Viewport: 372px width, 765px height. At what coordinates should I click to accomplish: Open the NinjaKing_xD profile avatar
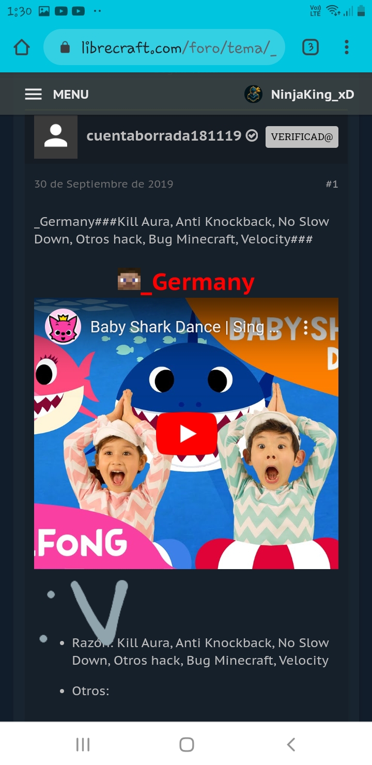(253, 94)
